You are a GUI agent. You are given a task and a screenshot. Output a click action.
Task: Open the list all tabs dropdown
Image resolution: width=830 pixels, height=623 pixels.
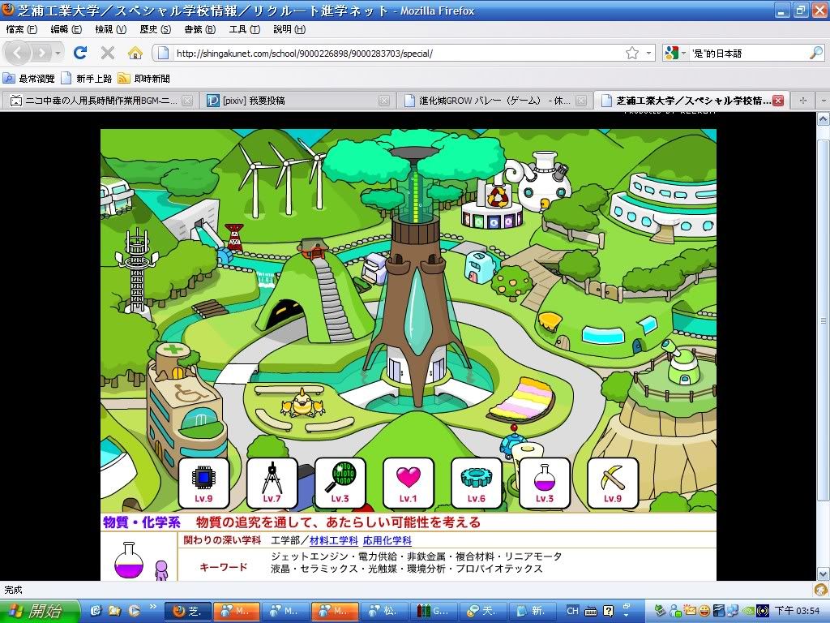824,100
